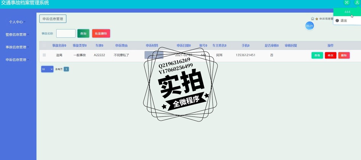Viewport: 361px width, 160px height.
Task: Click the red 批量删除 button
Action: coord(101,34)
